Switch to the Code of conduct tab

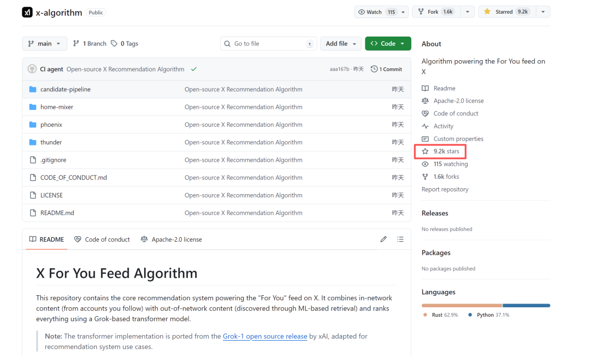[102, 240]
